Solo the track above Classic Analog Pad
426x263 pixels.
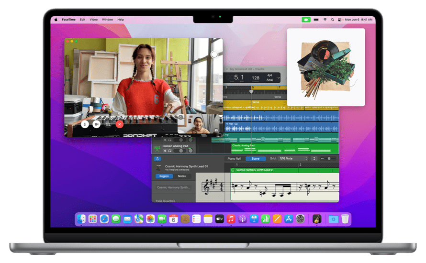point(169,140)
